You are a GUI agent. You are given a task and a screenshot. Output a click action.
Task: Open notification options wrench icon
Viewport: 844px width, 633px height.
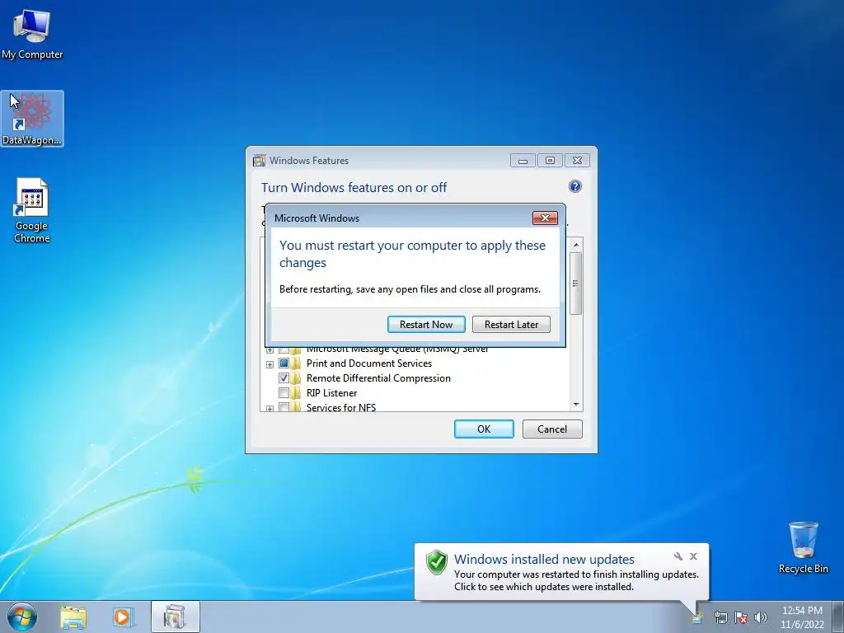(678, 556)
